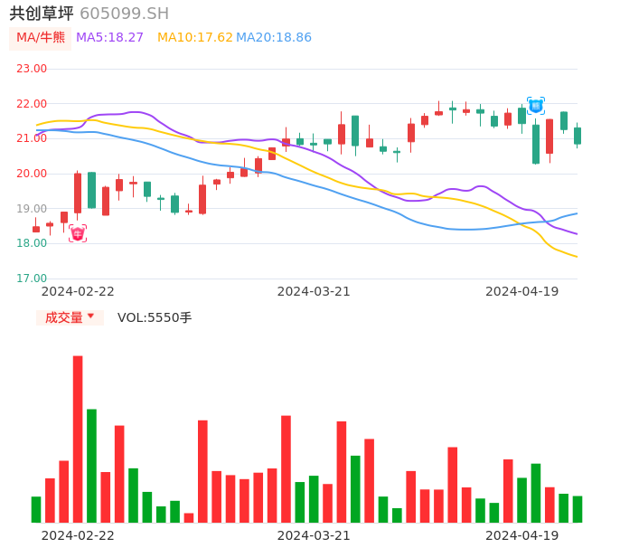
Task: Click the pink bull signal marker icon
Action: 78,233
